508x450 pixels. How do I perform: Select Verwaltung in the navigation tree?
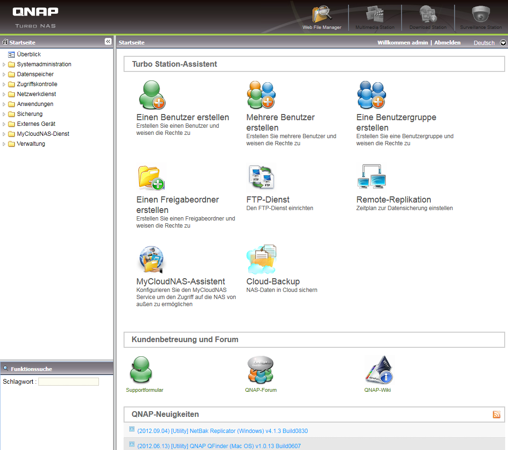(x=31, y=144)
